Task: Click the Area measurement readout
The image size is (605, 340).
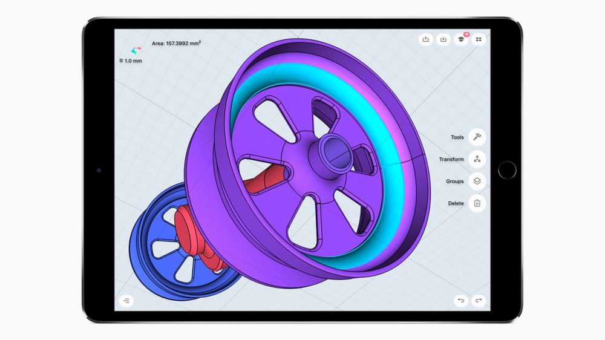Action: pyautogui.click(x=177, y=43)
